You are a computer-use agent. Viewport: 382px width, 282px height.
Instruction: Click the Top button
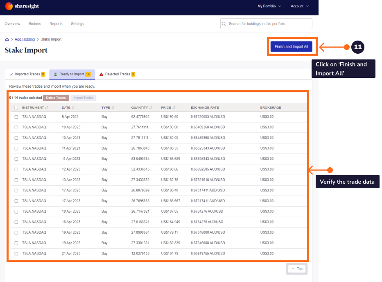(x=297, y=268)
